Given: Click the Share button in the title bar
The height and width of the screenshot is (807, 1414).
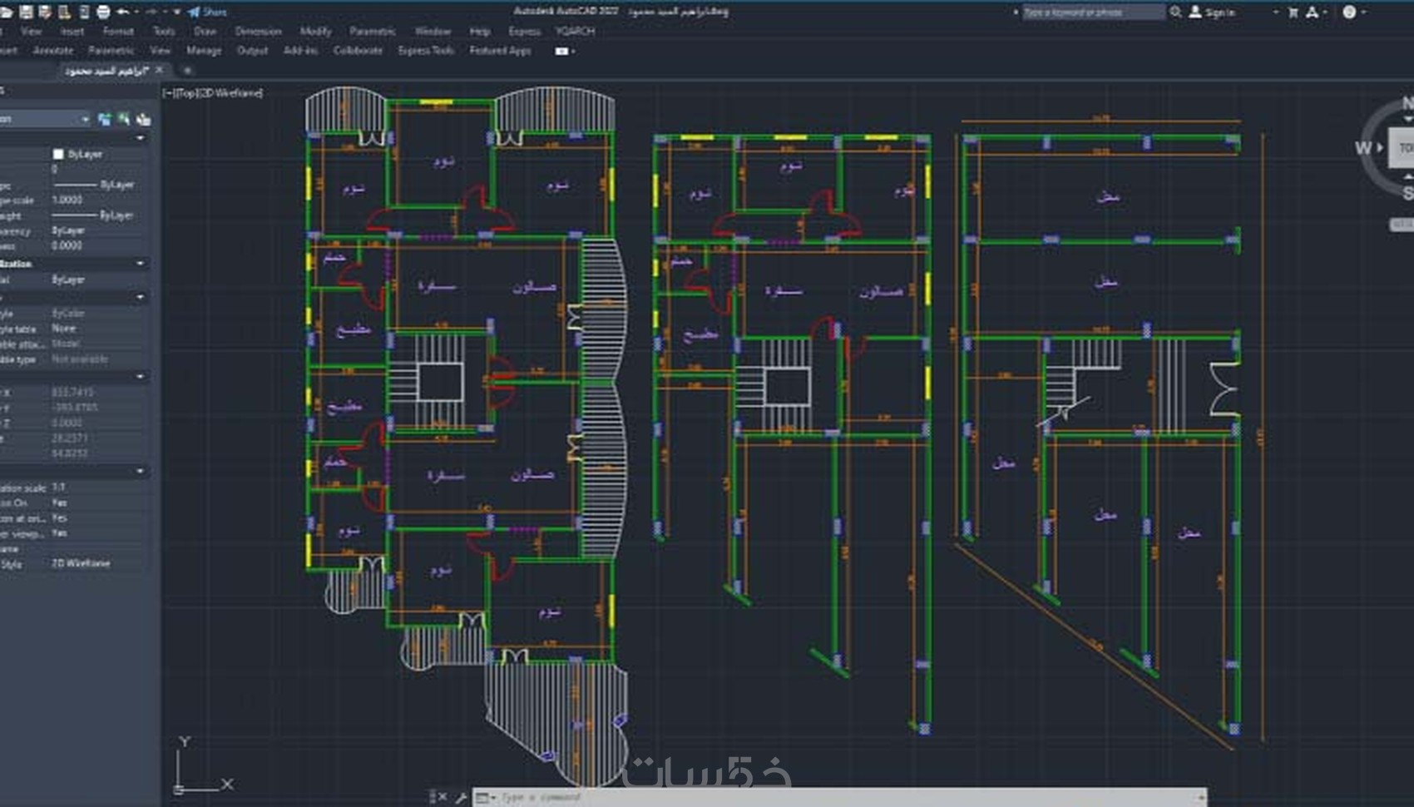Looking at the screenshot, I should [x=207, y=12].
